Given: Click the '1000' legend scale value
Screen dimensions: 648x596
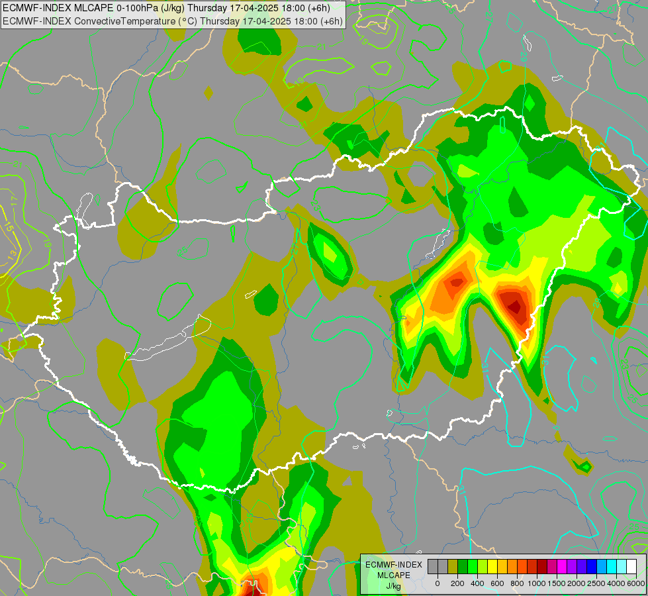Looking at the screenshot, I should click(537, 583).
